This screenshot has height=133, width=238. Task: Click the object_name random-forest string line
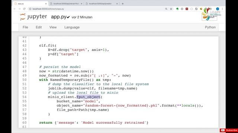(130, 105)
